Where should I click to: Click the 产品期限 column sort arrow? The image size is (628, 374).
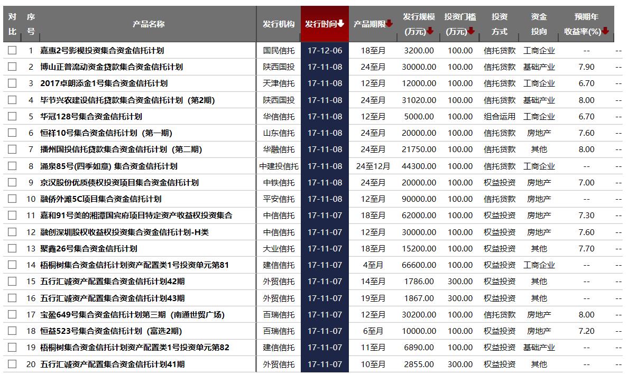point(389,24)
